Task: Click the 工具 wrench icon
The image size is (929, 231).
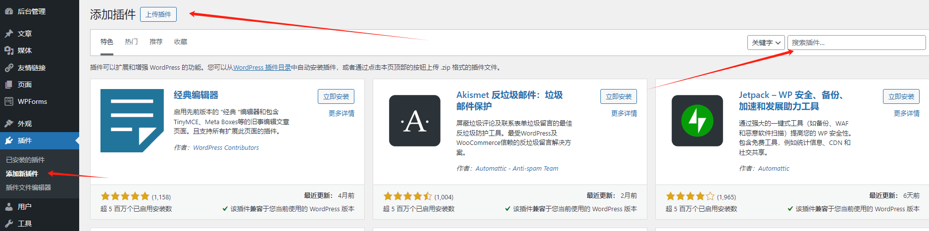Action: (x=9, y=224)
